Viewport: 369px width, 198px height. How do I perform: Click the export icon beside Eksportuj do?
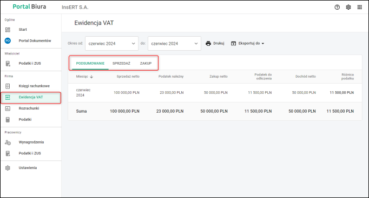click(x=233, y=43)
